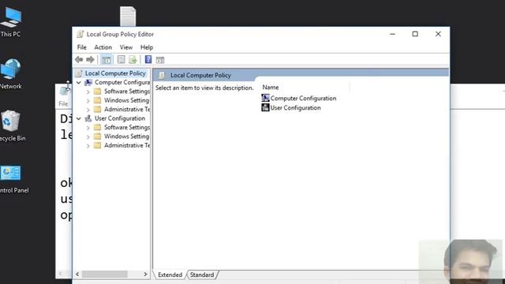This screenshot has height=284, width=505.
Task: Open the File menu in Group Policy Editor
Action: point(82,47)
